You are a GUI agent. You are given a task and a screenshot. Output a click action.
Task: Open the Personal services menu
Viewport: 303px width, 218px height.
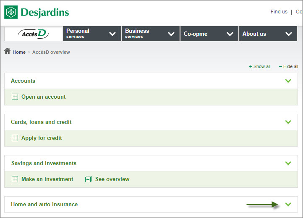[x=91, y=34]
